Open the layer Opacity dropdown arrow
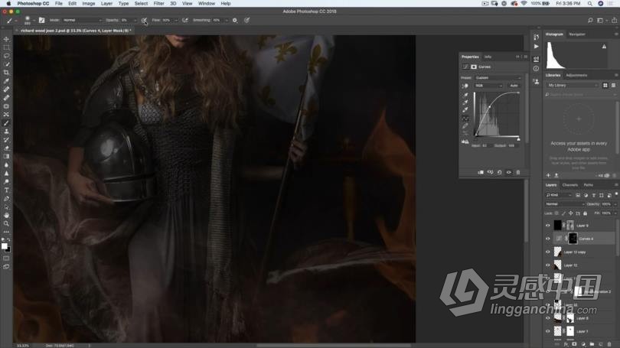Viewport: 620px width, 348px height. [x=615, y=204]
